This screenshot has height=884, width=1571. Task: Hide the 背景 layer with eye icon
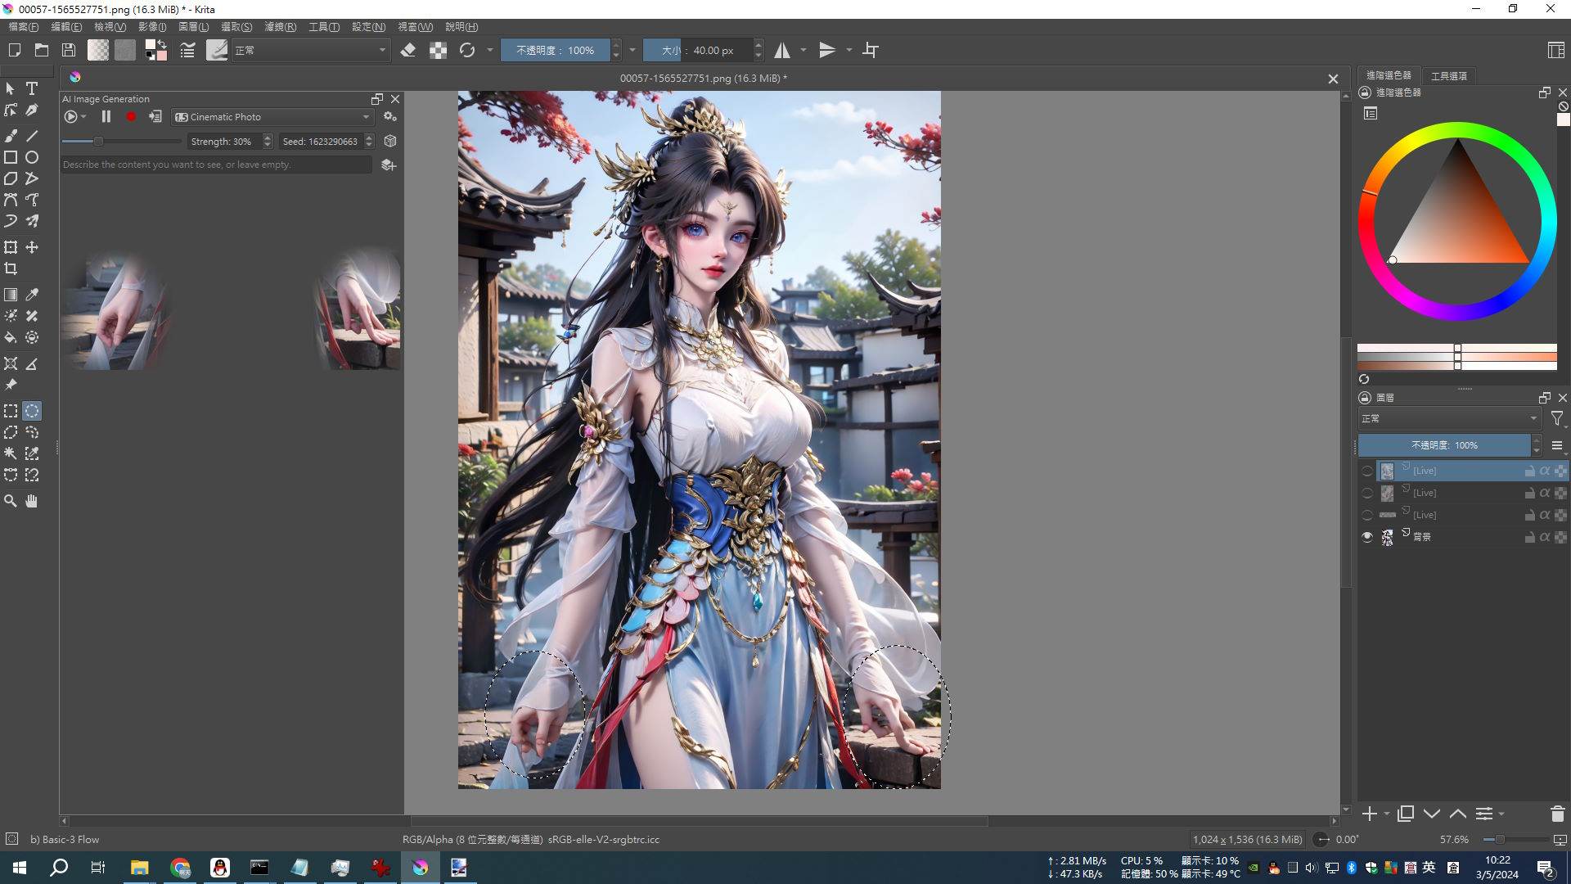[x=1367, y=537]
